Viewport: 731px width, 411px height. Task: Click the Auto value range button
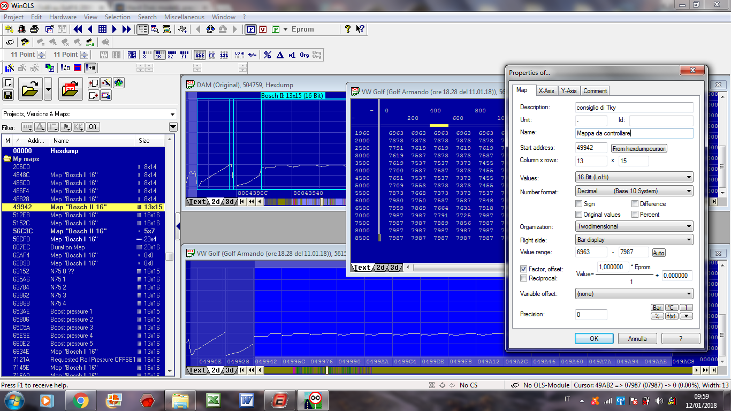click(x=659, y=253)
